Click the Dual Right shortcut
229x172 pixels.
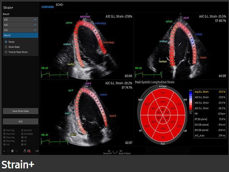27,134
